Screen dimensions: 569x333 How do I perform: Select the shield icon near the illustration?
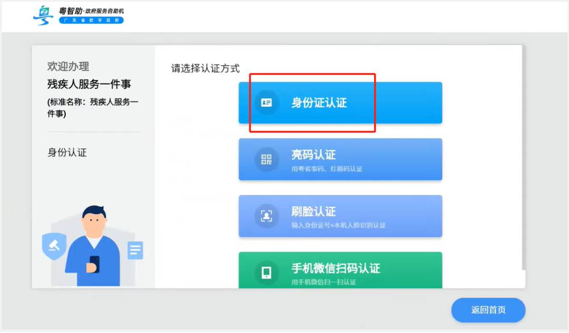[x=54, y=245]
